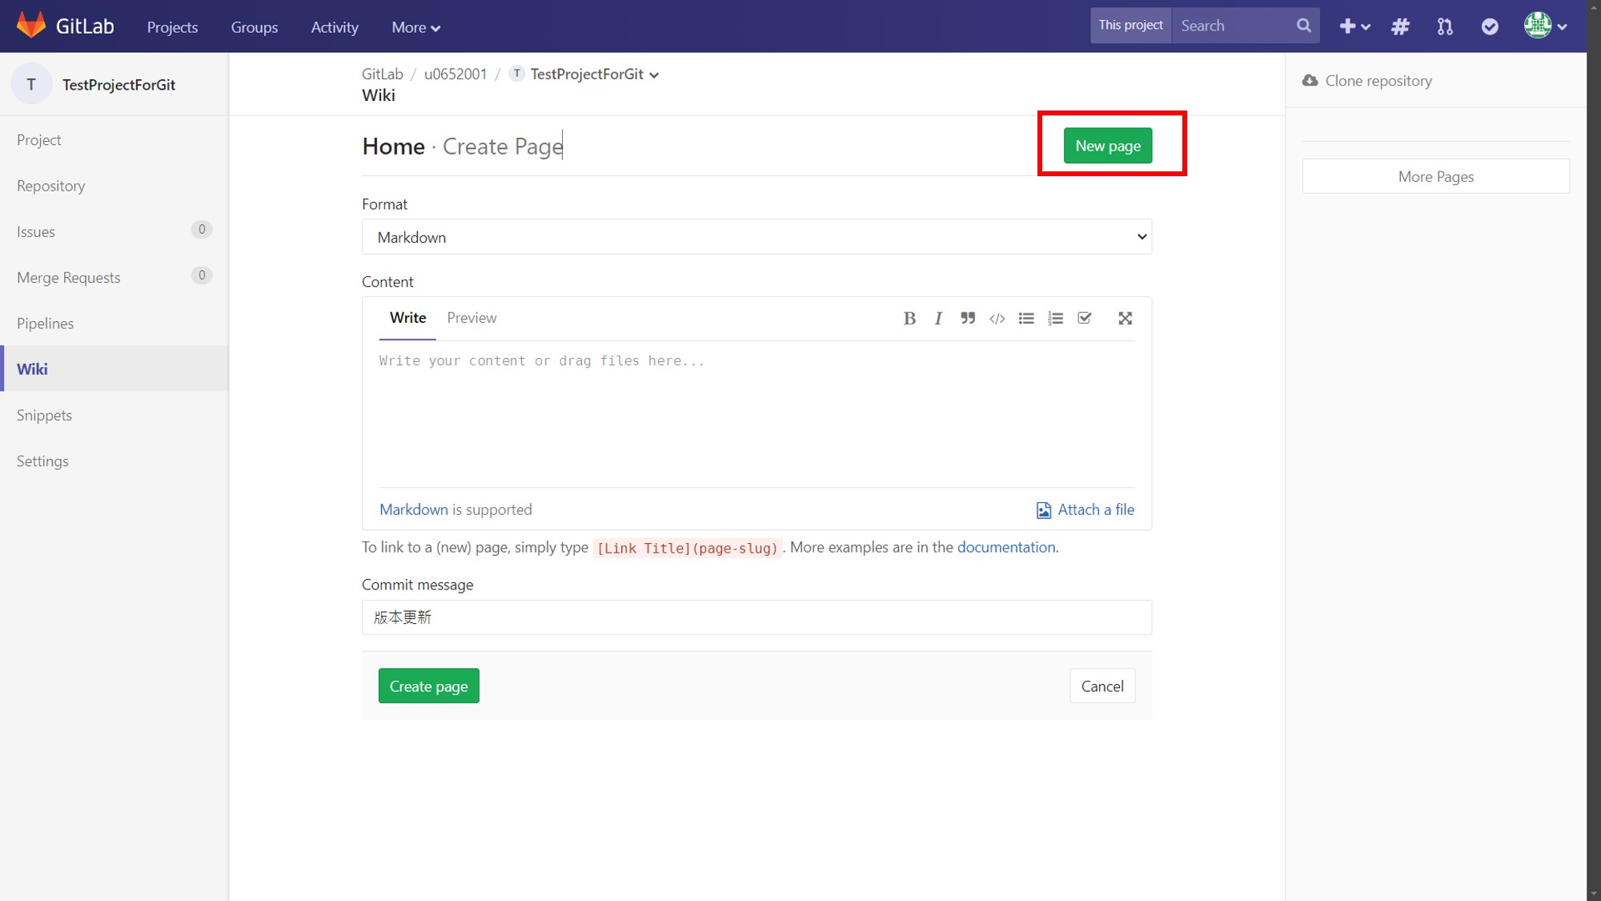
Task: Expand the user avatar menu
Action: [x=1545, y=26]
